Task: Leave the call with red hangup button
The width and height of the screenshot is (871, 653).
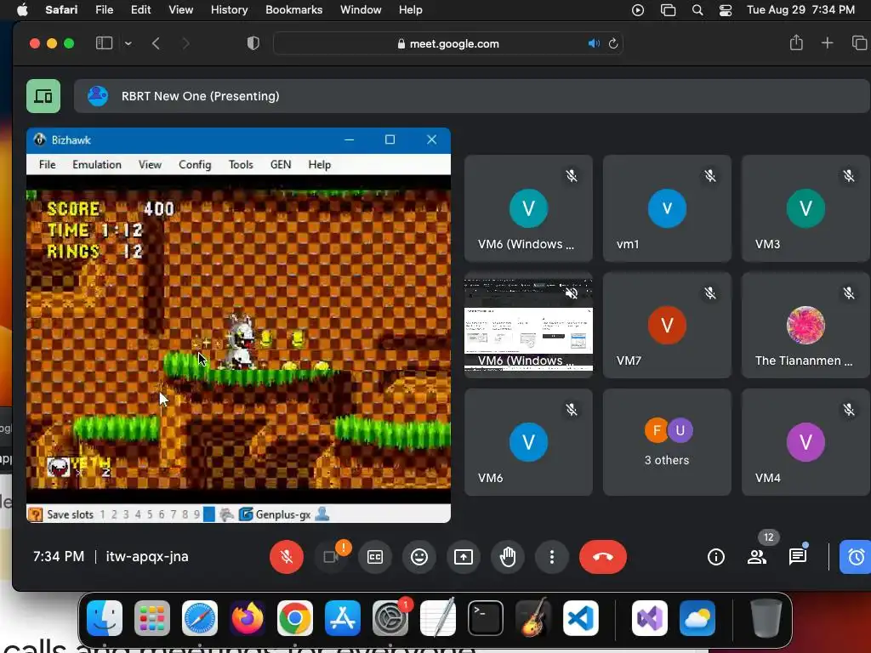Action: tap(603, 556)
